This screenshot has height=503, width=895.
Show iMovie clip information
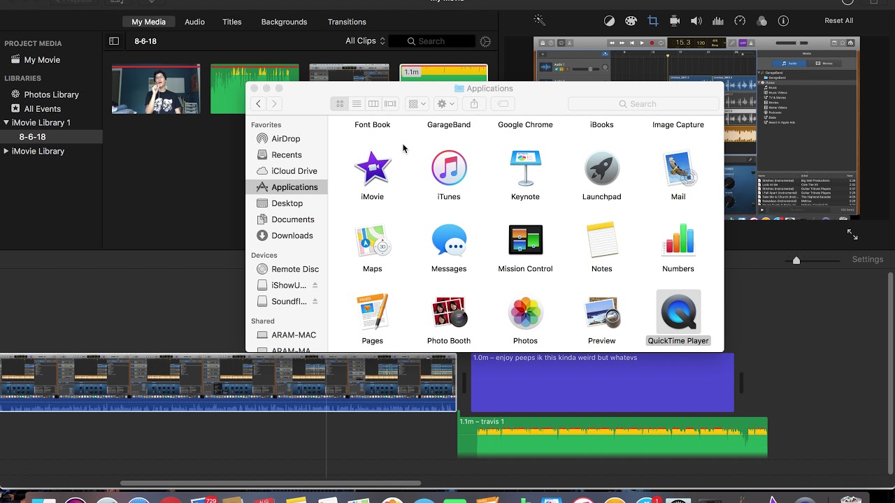(783, 21)
